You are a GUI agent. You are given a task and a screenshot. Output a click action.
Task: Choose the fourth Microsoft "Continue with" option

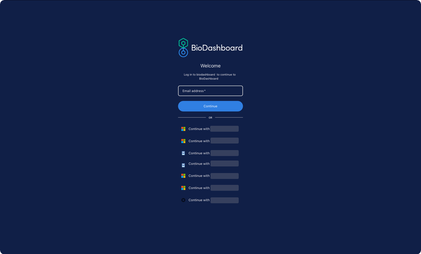pos(210,188)
